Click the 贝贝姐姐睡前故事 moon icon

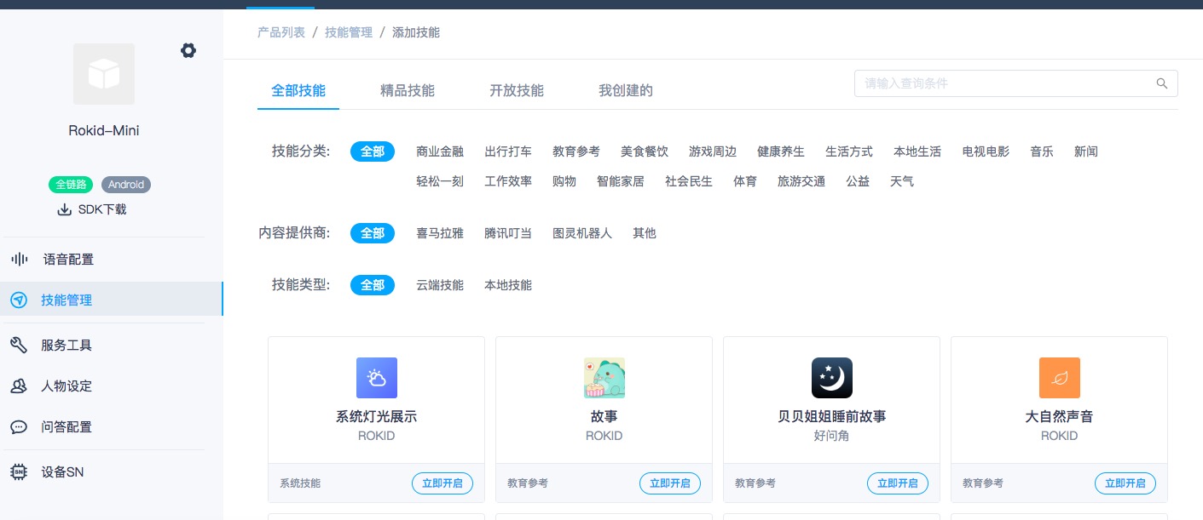pos(832,378)
